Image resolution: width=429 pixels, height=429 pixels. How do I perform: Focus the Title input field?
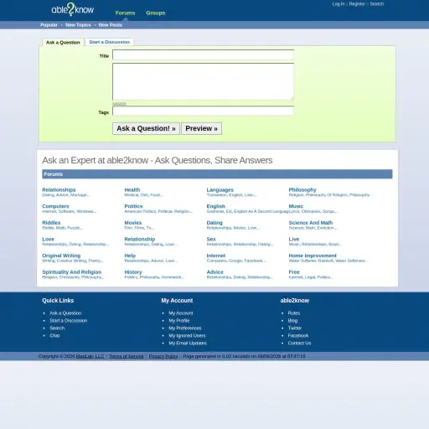(x=203, y=55)
